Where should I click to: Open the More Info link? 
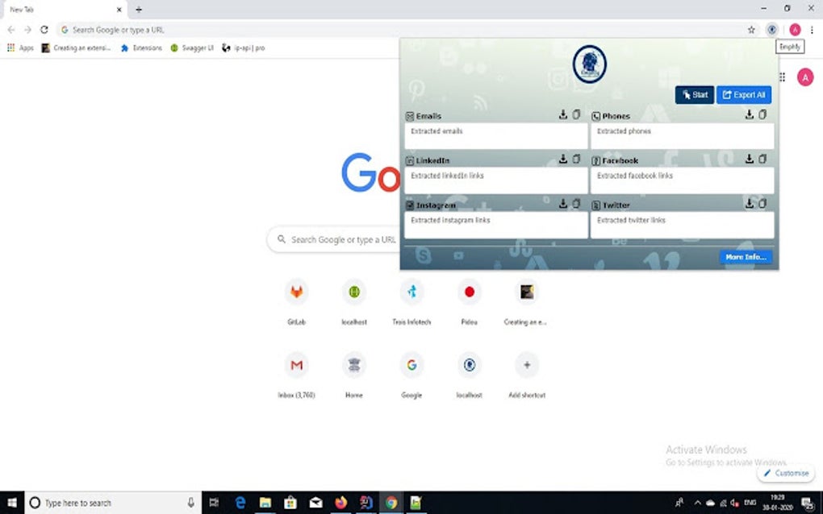click(x=746, y=257)
